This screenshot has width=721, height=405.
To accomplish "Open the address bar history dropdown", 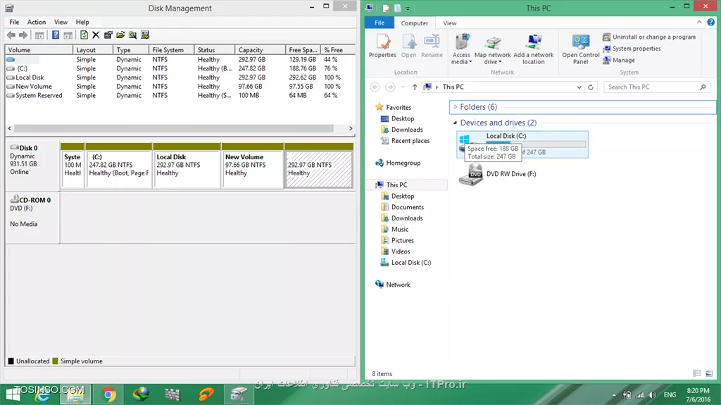I will (x=579, y=87).
